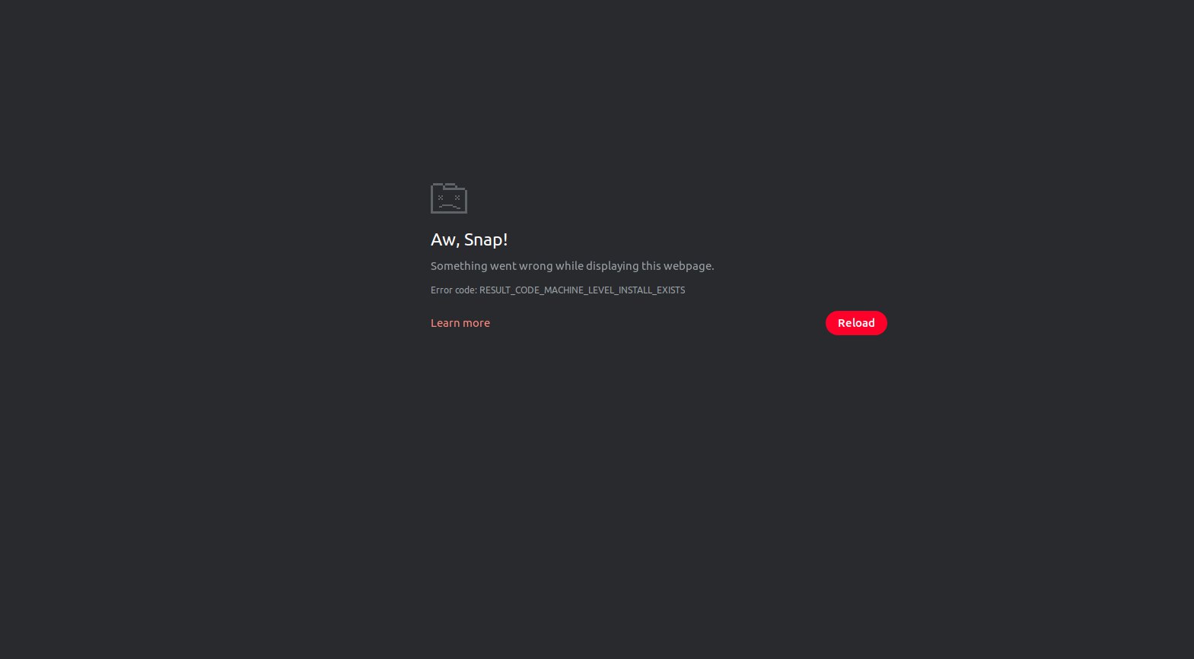Open the Learn more link
Image resolution: width=1194 pixels, height=659 pixels.
[x=460, y=323]
